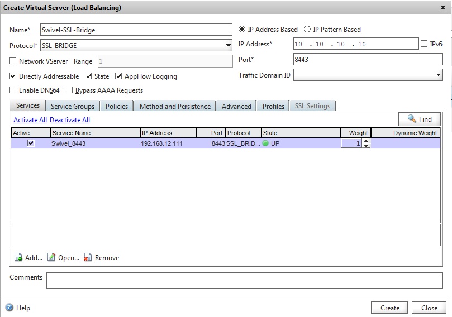Click the disabled Range input field
The height and width of the screenshot is (317, 452).
[165, 61]
